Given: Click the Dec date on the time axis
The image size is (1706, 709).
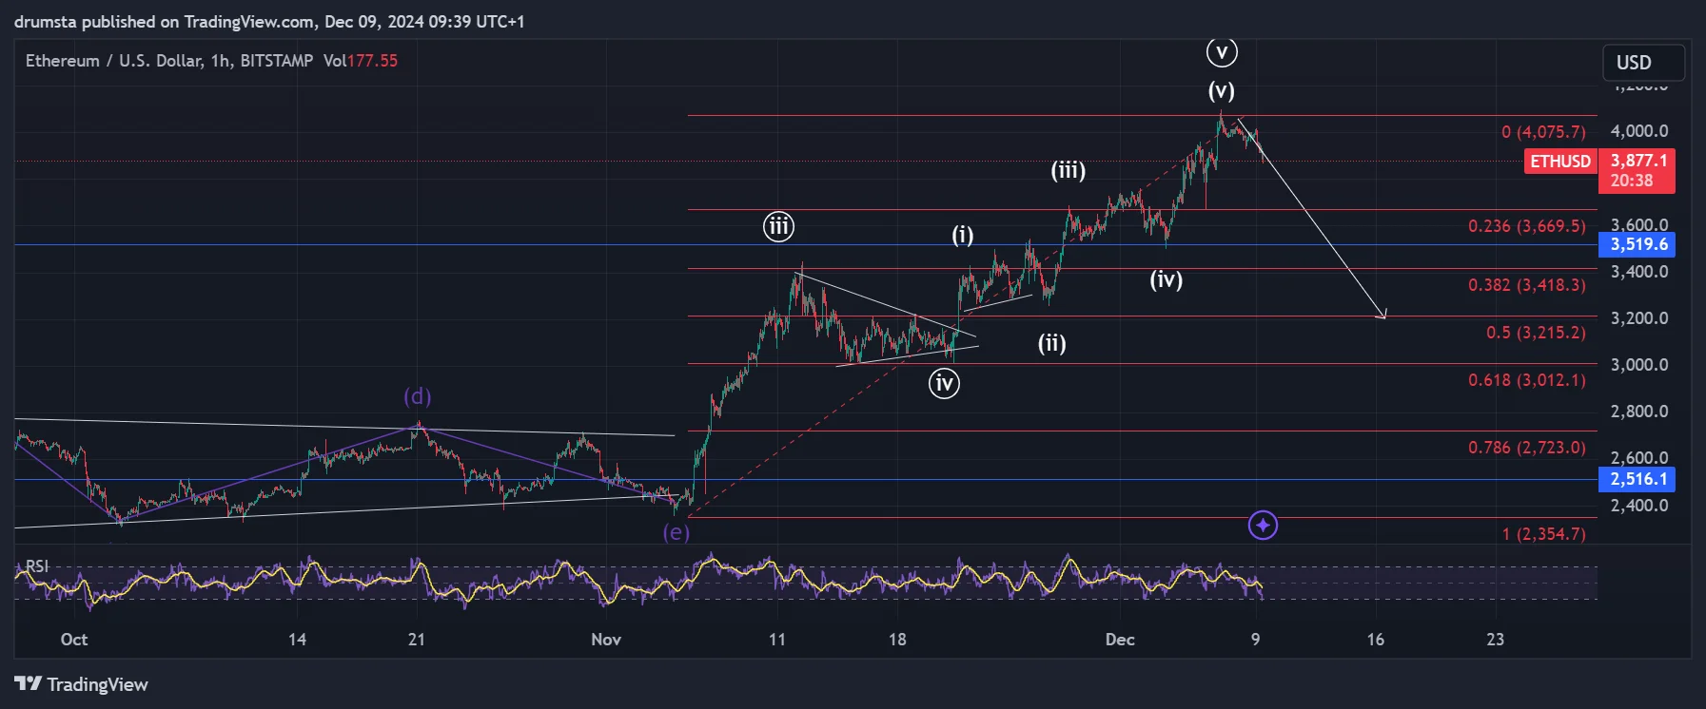Looking at the screenshot, I should (1120, 640).
